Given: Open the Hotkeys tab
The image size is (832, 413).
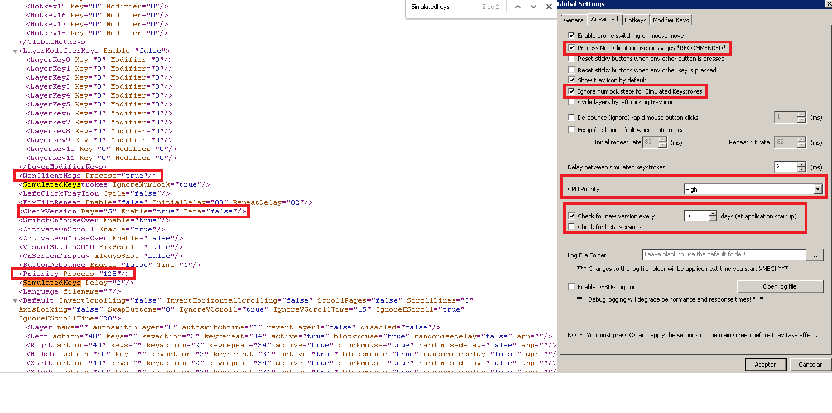Looking at the screenshot, I should click(635, 20).
